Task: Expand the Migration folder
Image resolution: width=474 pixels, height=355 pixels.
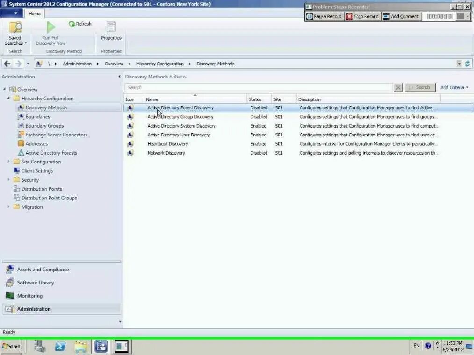Action: pos(8,206)
